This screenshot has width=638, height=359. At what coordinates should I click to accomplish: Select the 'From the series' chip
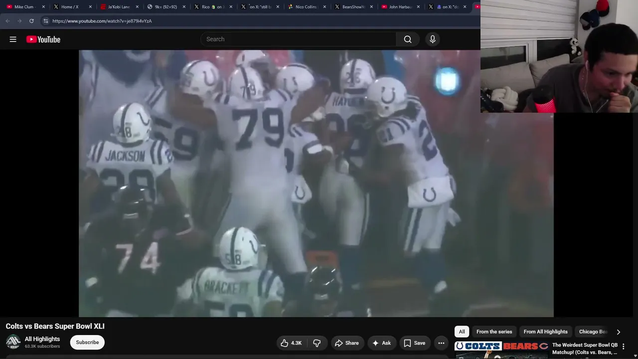(494, 332)
